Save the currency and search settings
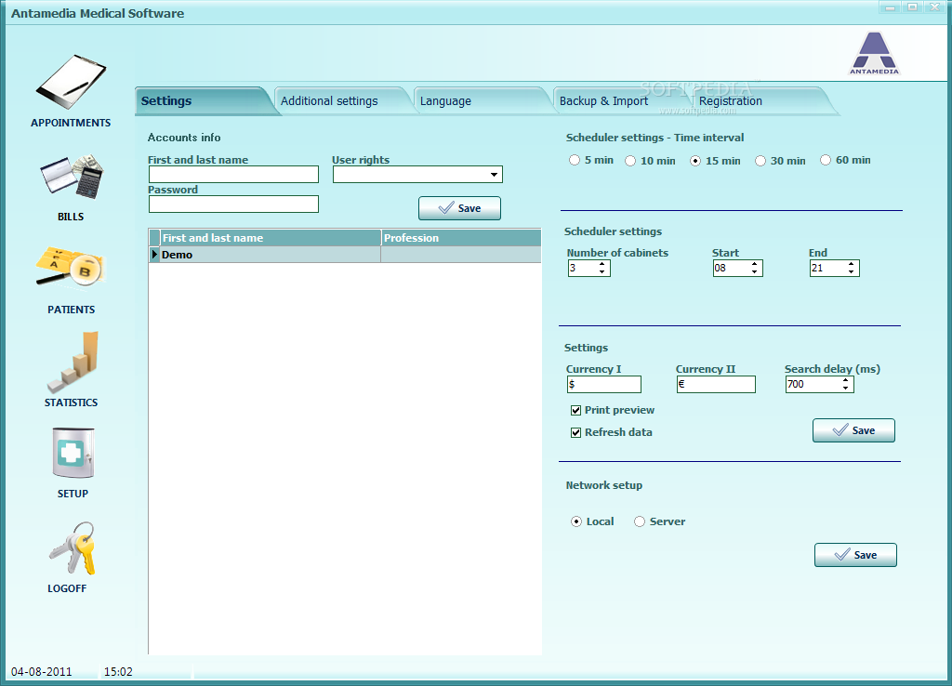Screen dimensions: 952x686 point(853,430)
